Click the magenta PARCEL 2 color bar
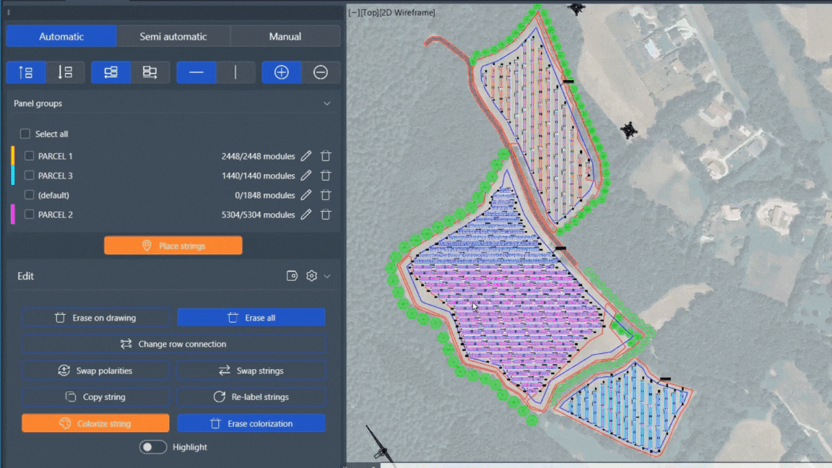This screenshot has height=468, width=832. 13,214
